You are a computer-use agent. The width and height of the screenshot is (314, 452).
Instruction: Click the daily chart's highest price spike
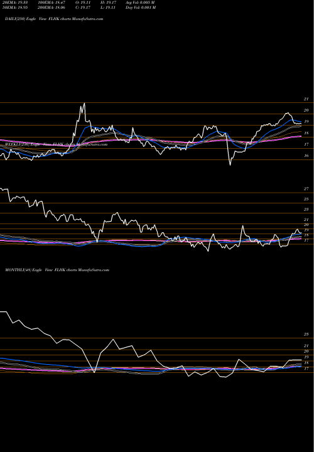pos(84,104)
